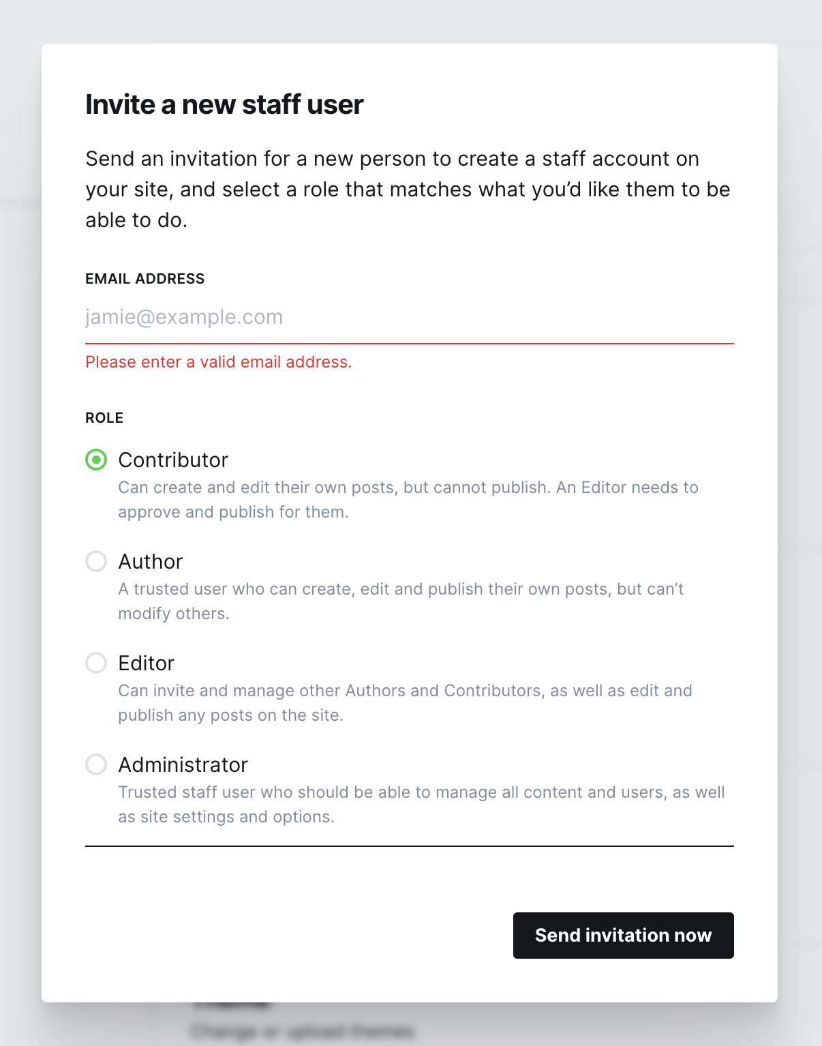
Task: Select the Contributor radio button
Action: [96, 460]
